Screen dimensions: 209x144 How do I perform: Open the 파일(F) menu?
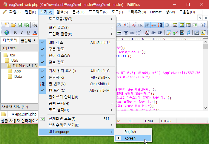(15, 12)
